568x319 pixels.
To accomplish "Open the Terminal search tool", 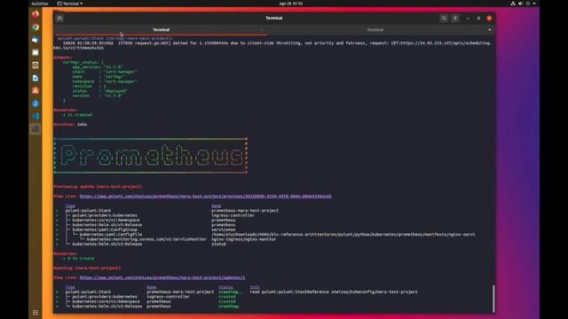I will point(444,18).
